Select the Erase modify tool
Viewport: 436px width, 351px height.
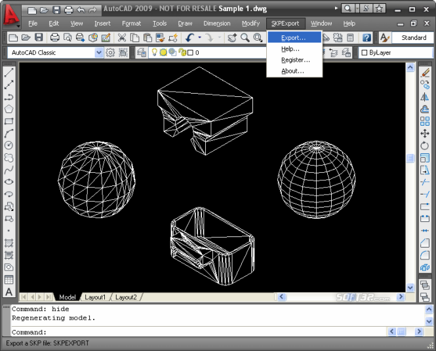pos(425,73)
